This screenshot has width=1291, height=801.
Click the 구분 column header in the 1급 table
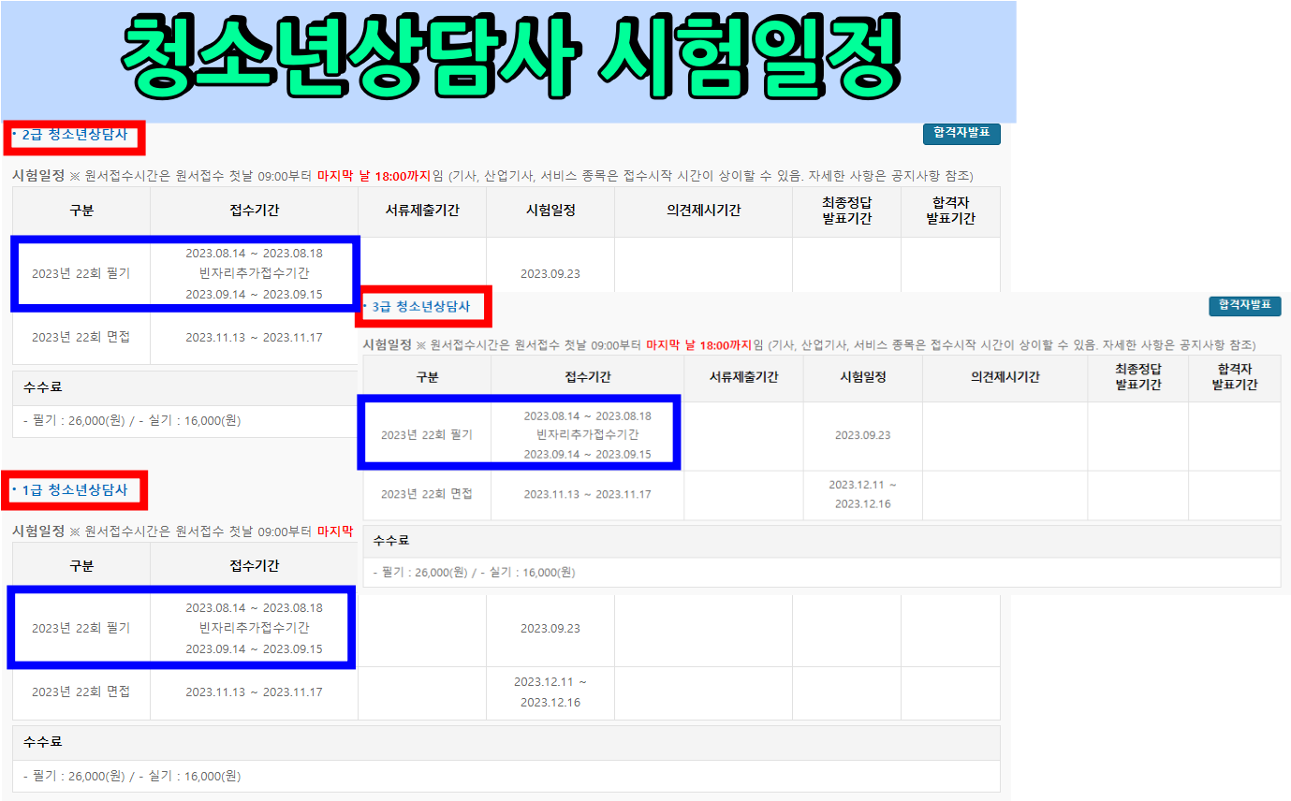click(x=81, y=565)
